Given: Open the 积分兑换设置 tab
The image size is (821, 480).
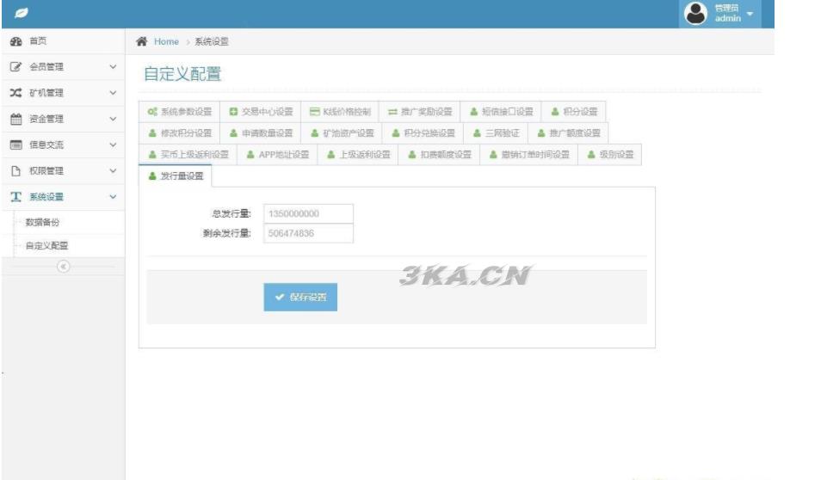Looking at the screenshot, I should coord(423,133).
